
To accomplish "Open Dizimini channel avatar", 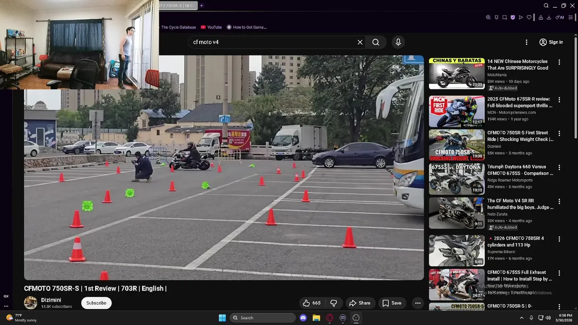I will [31, 303].
